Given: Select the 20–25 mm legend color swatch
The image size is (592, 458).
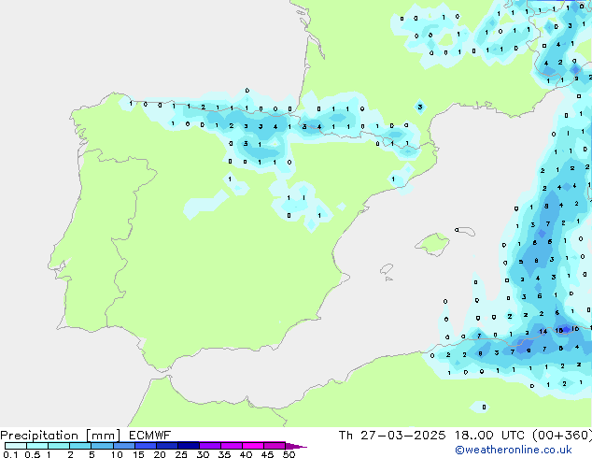Looking at the screenshot, I should tap(167, 446).
